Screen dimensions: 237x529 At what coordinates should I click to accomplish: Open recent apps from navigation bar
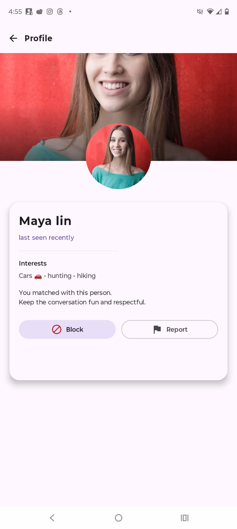click(185, 518)
